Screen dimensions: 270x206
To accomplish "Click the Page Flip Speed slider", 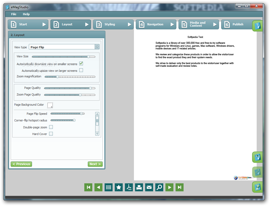I will [x=67, y=114].
